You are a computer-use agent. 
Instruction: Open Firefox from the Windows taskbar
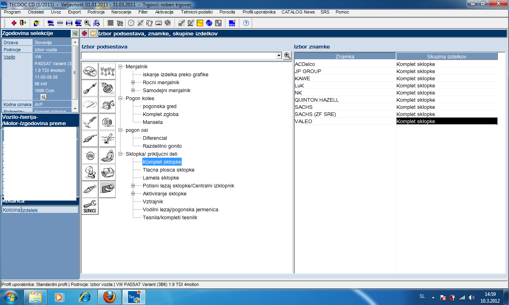tap(109, 297)
